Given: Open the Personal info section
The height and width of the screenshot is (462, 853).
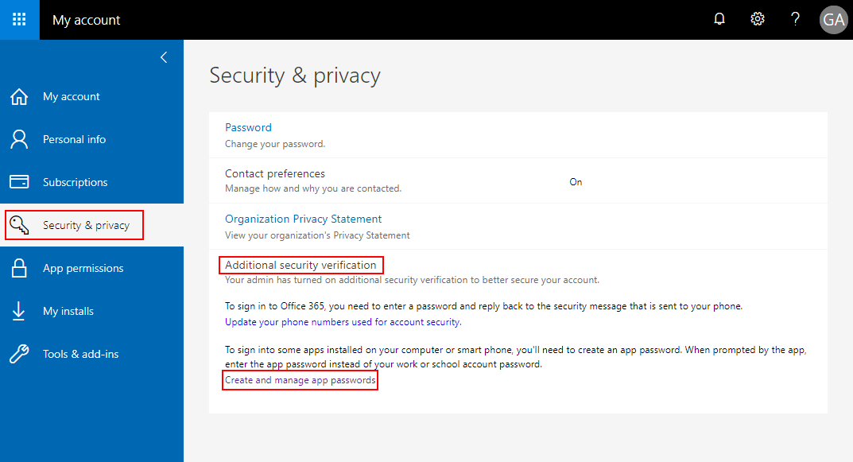Looking at the screenshot, I should (74, 139).
